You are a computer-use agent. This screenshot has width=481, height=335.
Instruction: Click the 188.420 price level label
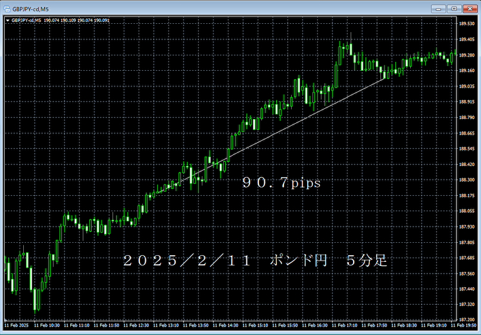tap(467, 165)
